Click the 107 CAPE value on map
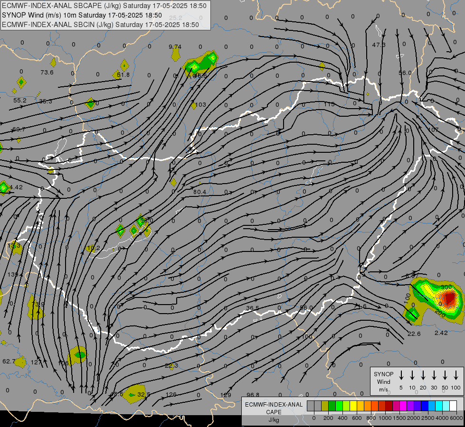Viewport: 465px width, 427px height. click(433, 130)
